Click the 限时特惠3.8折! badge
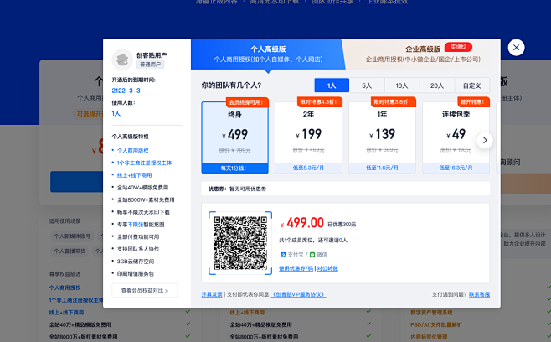The width and height of the screenshot is (551, 342). coord(394,101)
